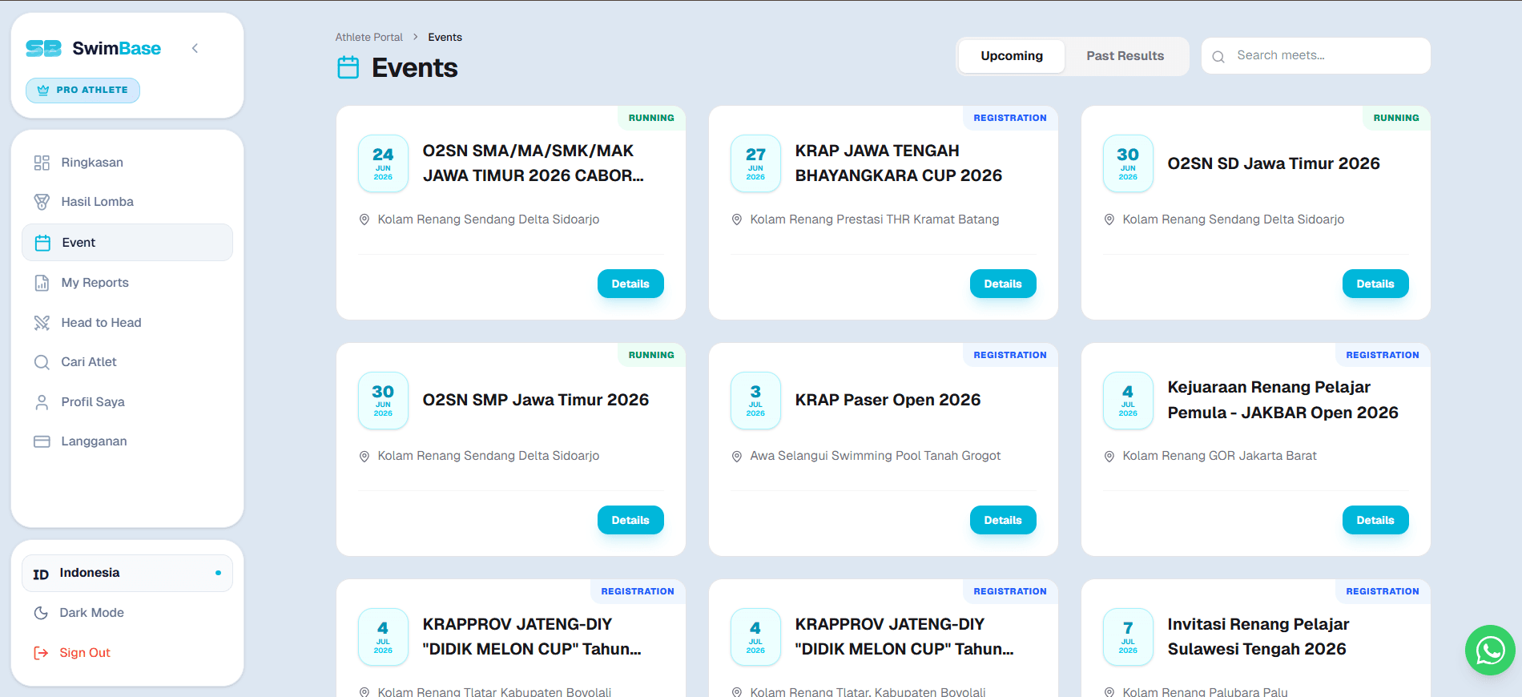The height and width of the screenshot is (697, 1522).
Task: Click the Kejuaraan Renang Pelajar Pemula title
Action: [x=1283, y=400]
